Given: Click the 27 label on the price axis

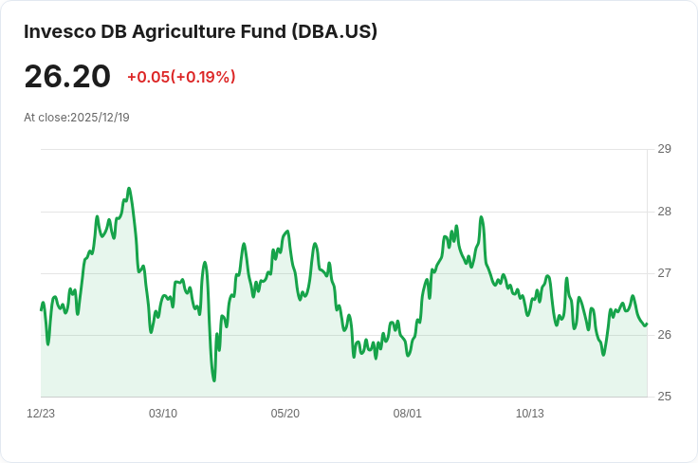Looking at the screenshot, I should coord(664,273).
